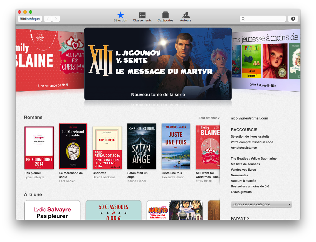Open Votre compte link
The width and height of the screenshot is (316, 242).
241,142
